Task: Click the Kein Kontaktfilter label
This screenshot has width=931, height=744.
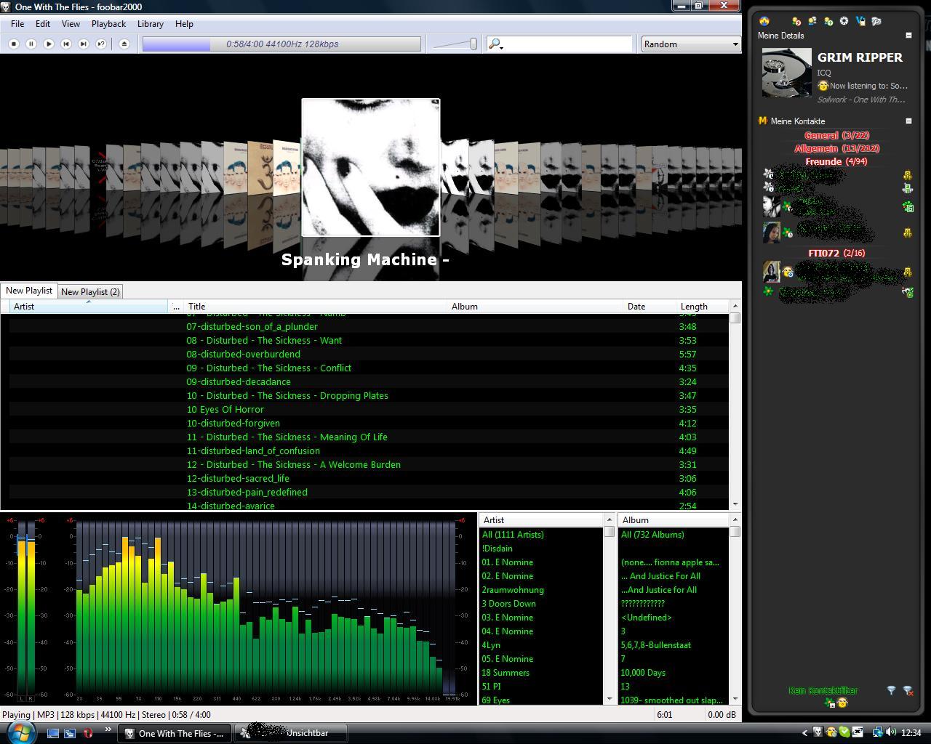Action: [823, 690]
